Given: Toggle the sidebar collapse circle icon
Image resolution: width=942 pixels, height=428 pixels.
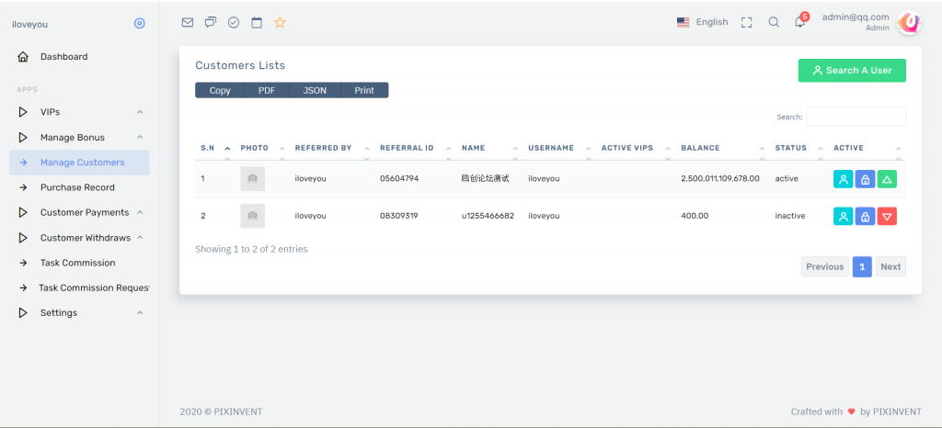Looking at the screenshot, I should tap(140, 23).
